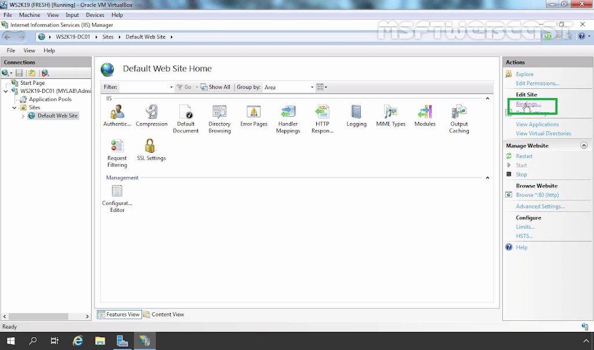The image size is (594, 350).
Task: Open the Authentication feature icon
Action: [x=117, y=116]
